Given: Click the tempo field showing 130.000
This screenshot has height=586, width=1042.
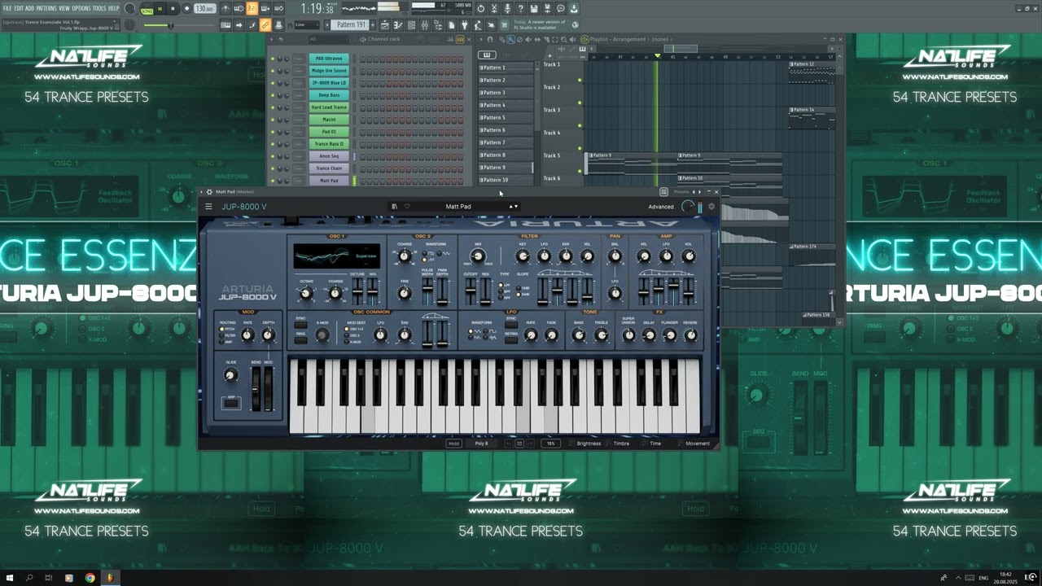Looking at the screenshot, I should pyautogui.click(x=204, y=9).
